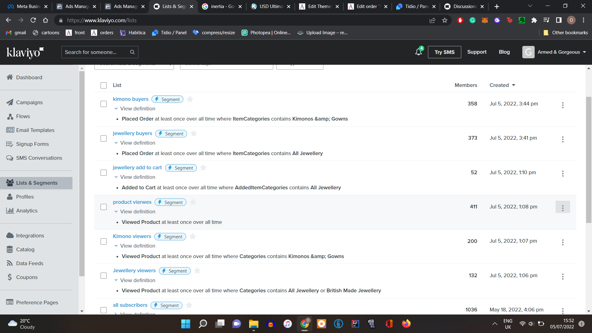The width and height of the screenshot is (592, 333).
Task: Check the kimono buyers checkbox
Action: (104, 104)
